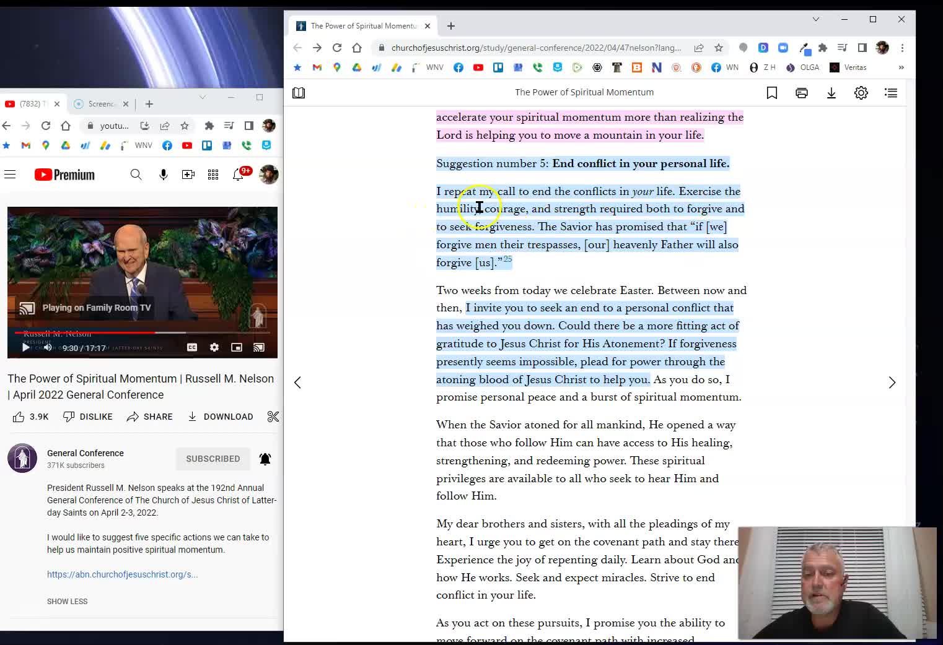Bookmark star in churchofjesuschrist.org address bar

(719, 48)
